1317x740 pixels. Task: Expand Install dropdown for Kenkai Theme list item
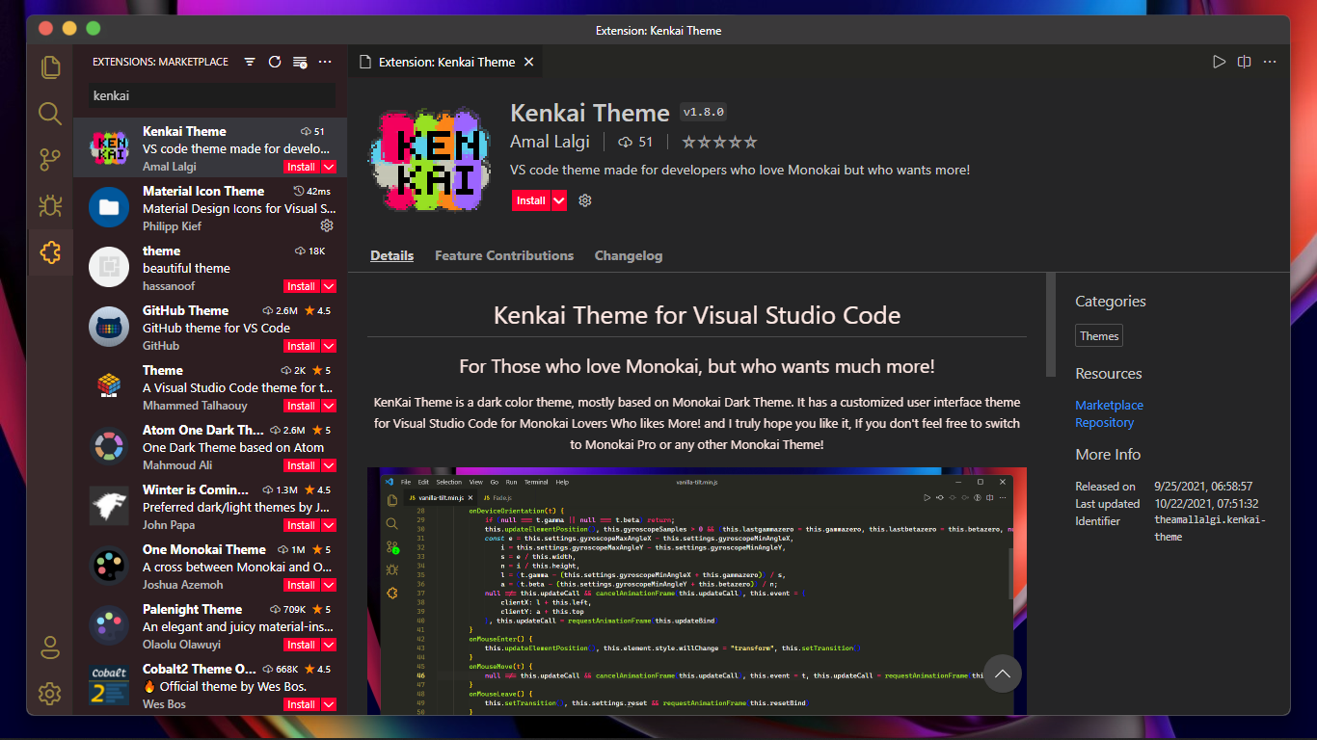pos(329,167)
